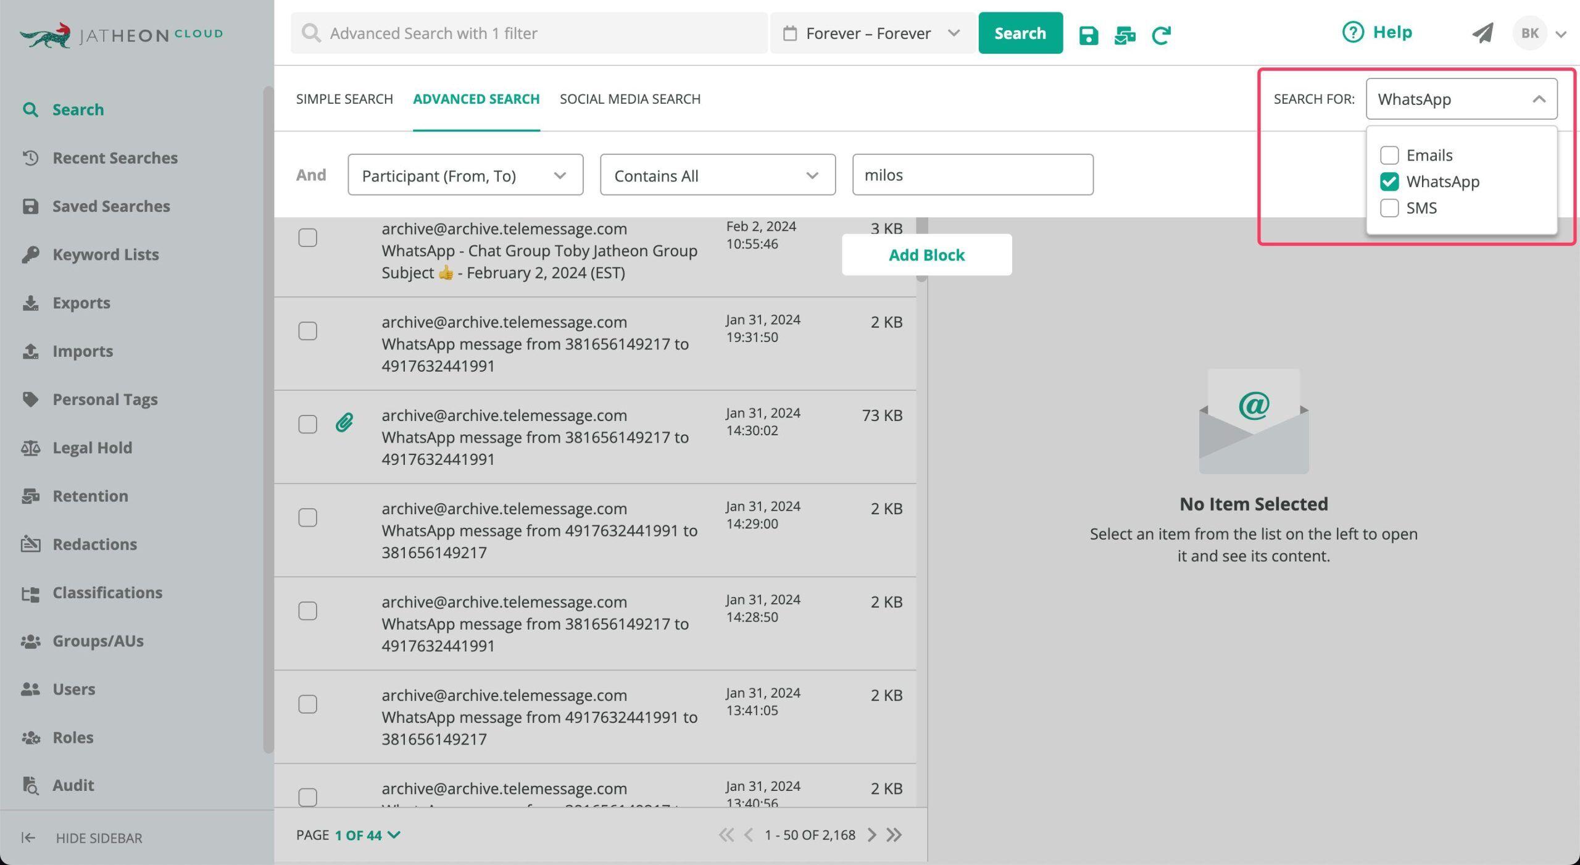1580x865 pixels.
Task: Collapse the Search For WhatsApp dropdown
Action: click(x=1461, y=99)
